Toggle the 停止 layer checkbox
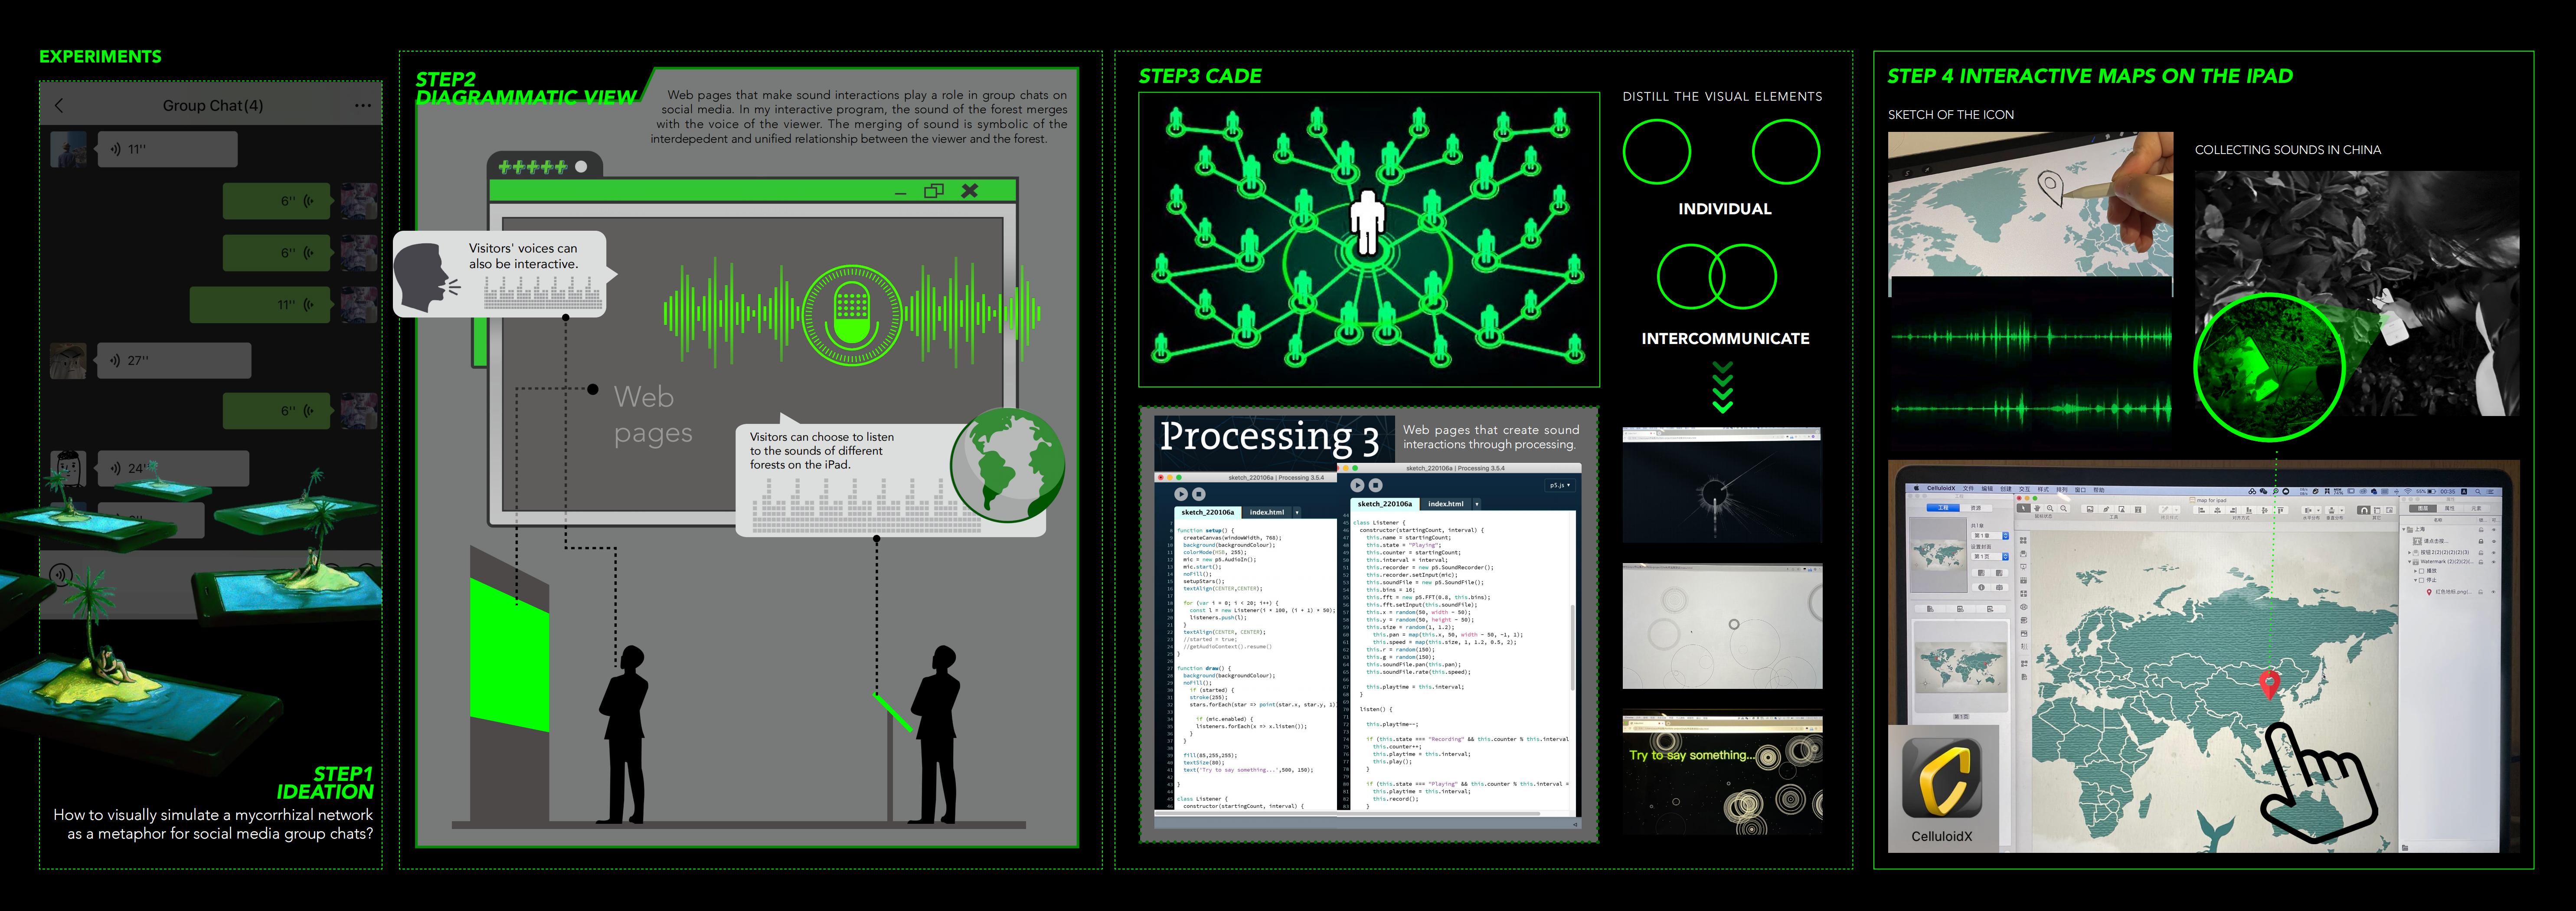This screenshot has width=2576, height=911. pyautogui.click(x=2422, y=580)
